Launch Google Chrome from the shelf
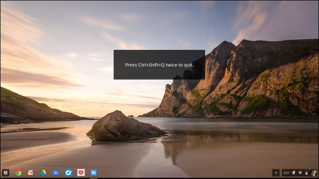This screenshot has width=319, height=179. tap(18, 173)
